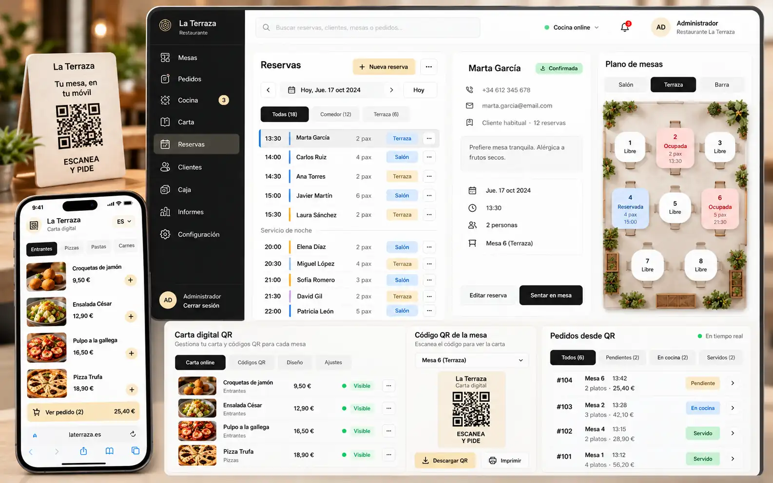Open the Códigos QR tab
Screen dimensions: 773x483
tap(251, 363)
